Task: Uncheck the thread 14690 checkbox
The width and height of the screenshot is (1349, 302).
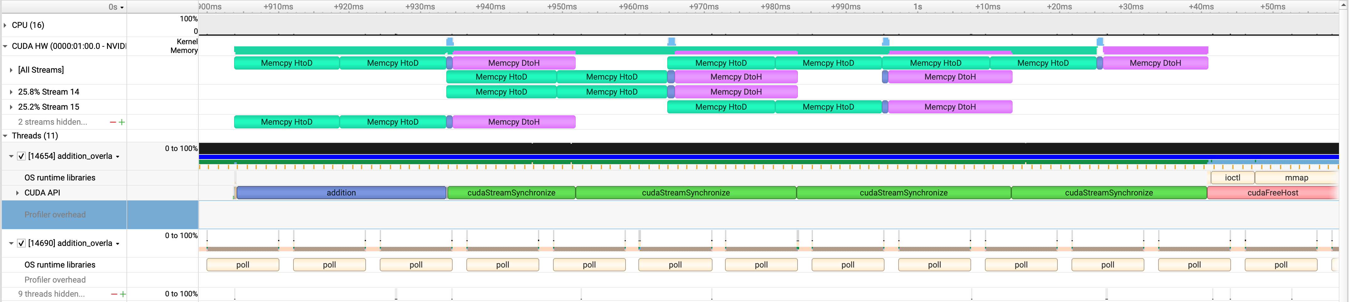Action: (21, 243)
